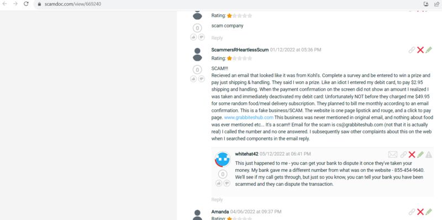Reload the page using the browser refresh icon
This screenshot has width=442, height=220.
(26, 4)
